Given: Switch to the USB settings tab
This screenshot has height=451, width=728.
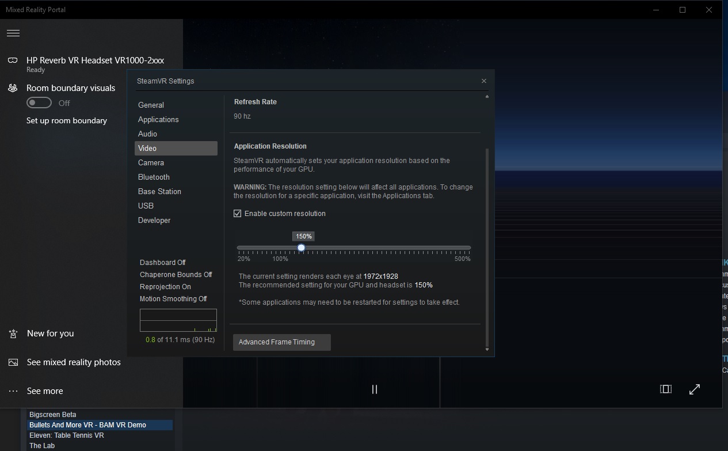Looking at the screenshot, I should (x=176, y=206).
